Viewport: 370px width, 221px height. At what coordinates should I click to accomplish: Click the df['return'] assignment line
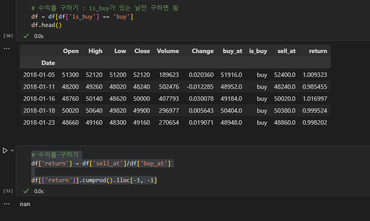point(101,164)
